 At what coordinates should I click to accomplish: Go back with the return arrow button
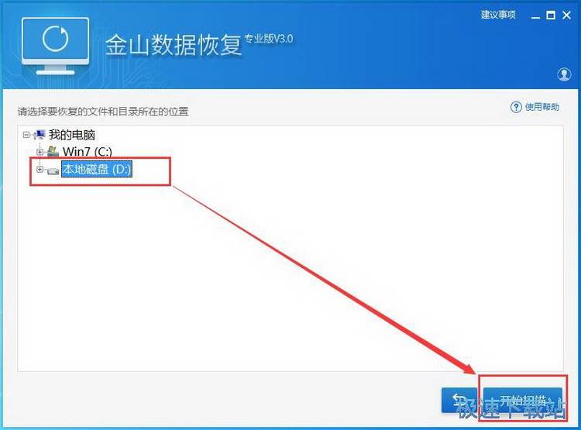459,400
